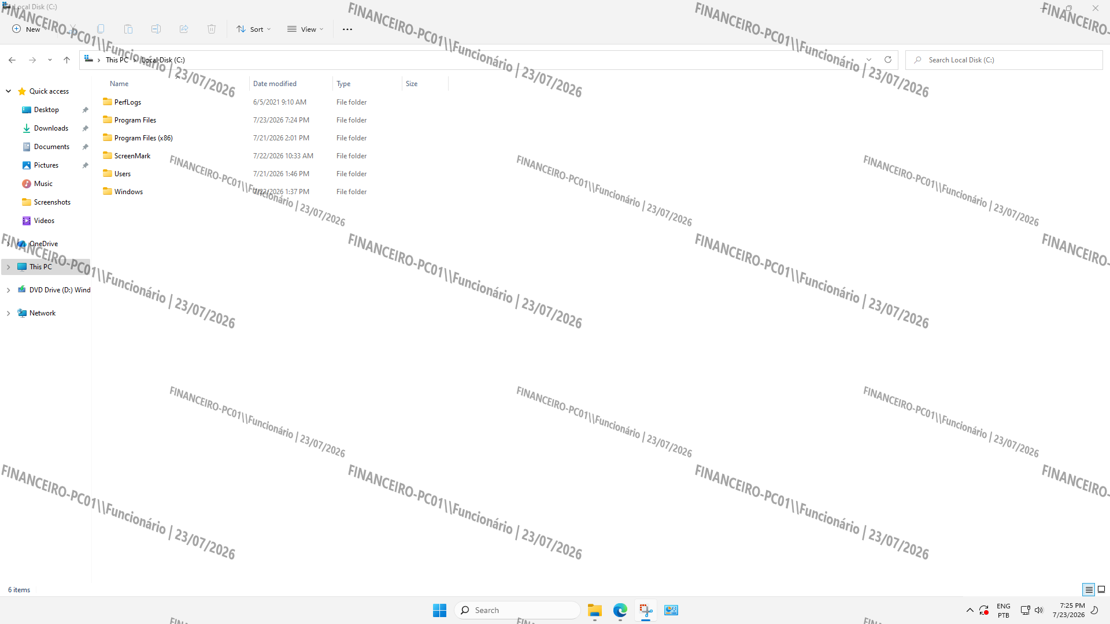Click the Delete trash icon

tap(212, 29)
